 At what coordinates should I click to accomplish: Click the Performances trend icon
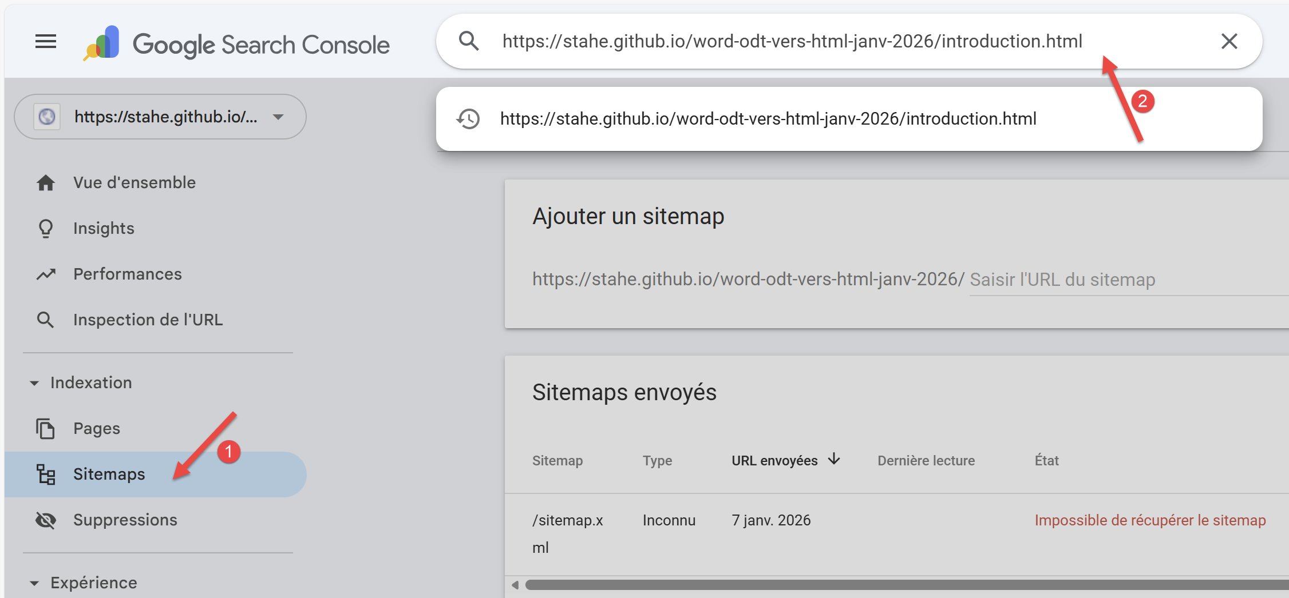[x=46, y=274]
